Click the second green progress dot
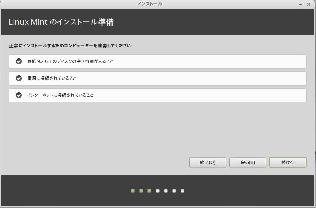316x208 pixels. (141, 191)
